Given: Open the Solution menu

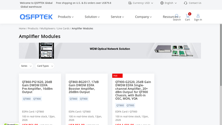Looking at the screenshot, I should [x=92, y=17].
